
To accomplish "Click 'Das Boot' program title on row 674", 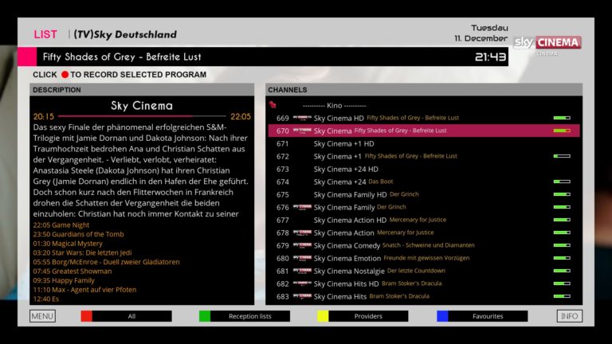I will pyautogui.click(x=381, y=182).
